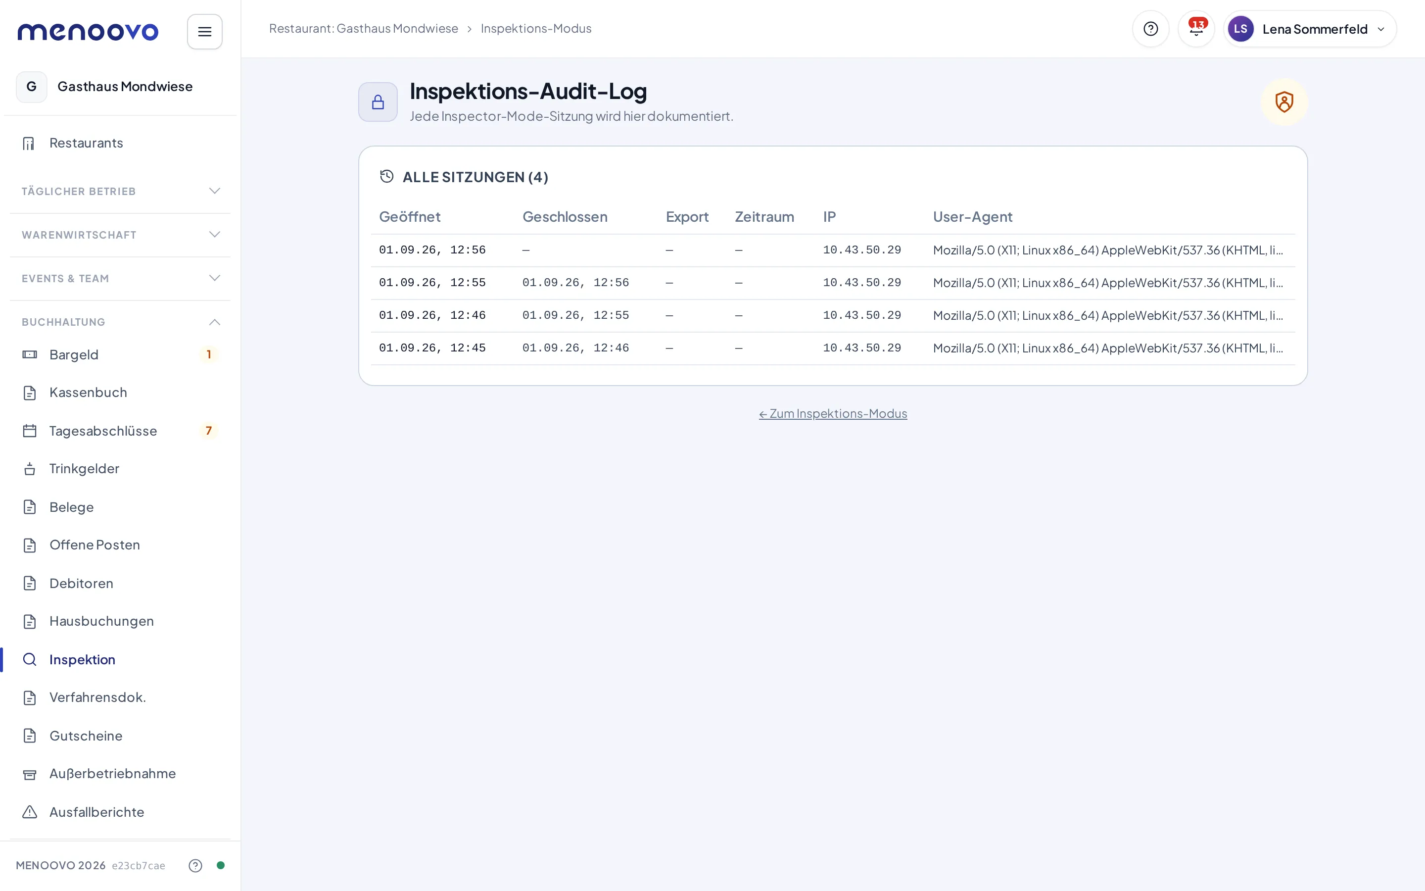Open notifications bell with 13 badge
This screenshot has width=1425, height=891.
[1196, 29]
